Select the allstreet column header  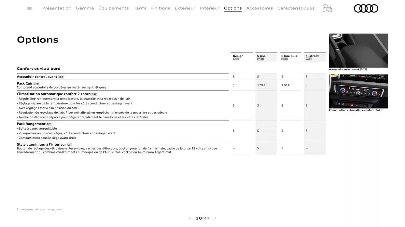click(314, 57)
